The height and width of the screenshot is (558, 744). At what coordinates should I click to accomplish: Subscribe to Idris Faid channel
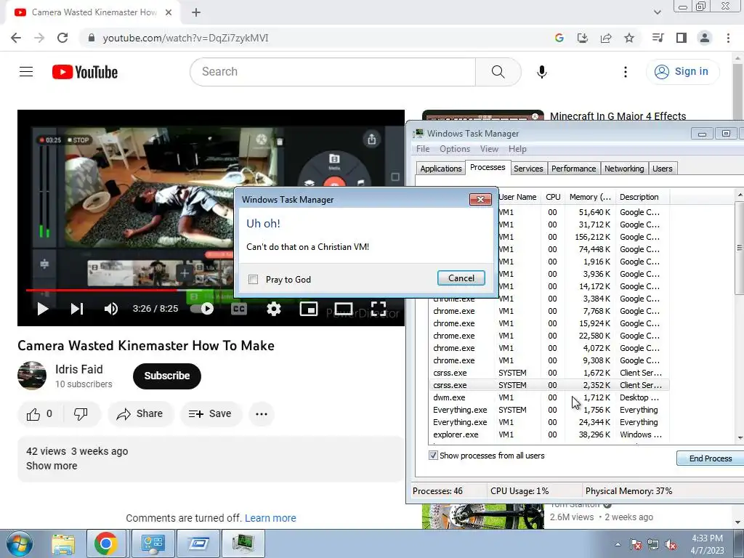(x=167, y=376)
